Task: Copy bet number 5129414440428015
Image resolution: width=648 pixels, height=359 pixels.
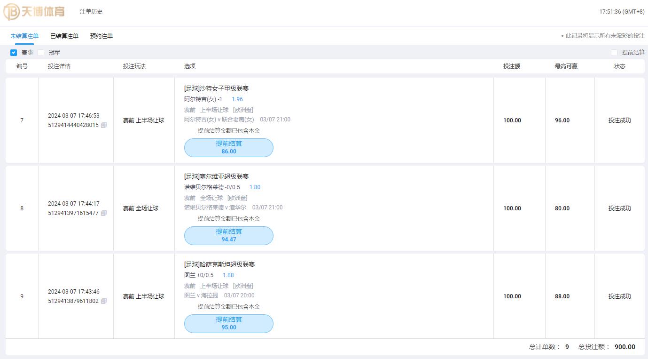Action: pos(104,125)
